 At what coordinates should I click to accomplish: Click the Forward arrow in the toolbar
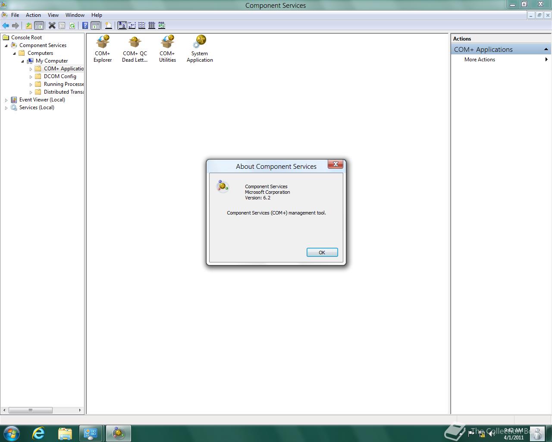[16, 25]
